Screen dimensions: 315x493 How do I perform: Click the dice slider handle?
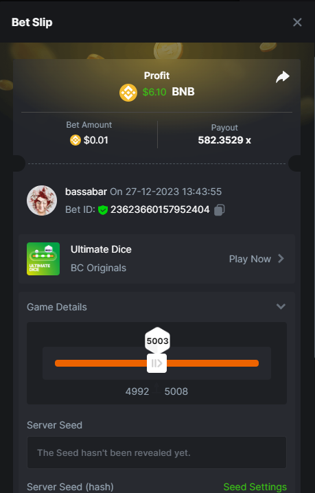click(157, 363)
